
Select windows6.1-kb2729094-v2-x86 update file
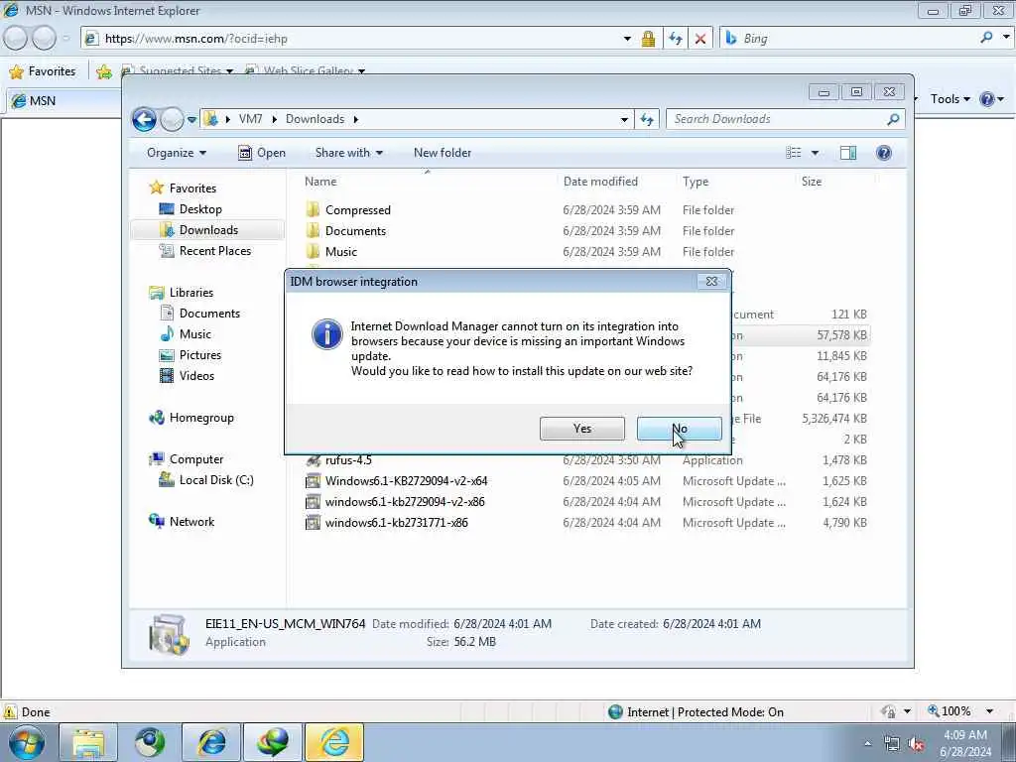pos(405,501)
